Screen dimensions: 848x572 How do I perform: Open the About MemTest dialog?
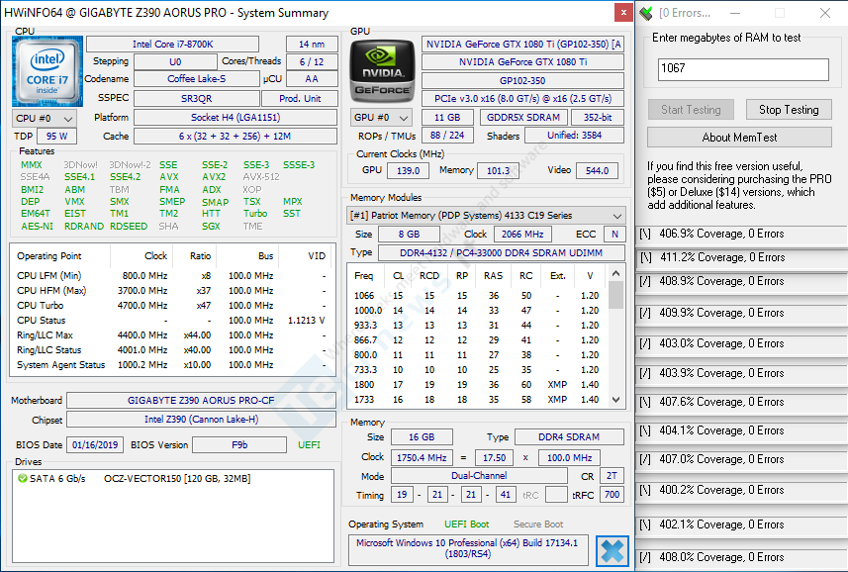pyautogui.click(x=739, y=138)
